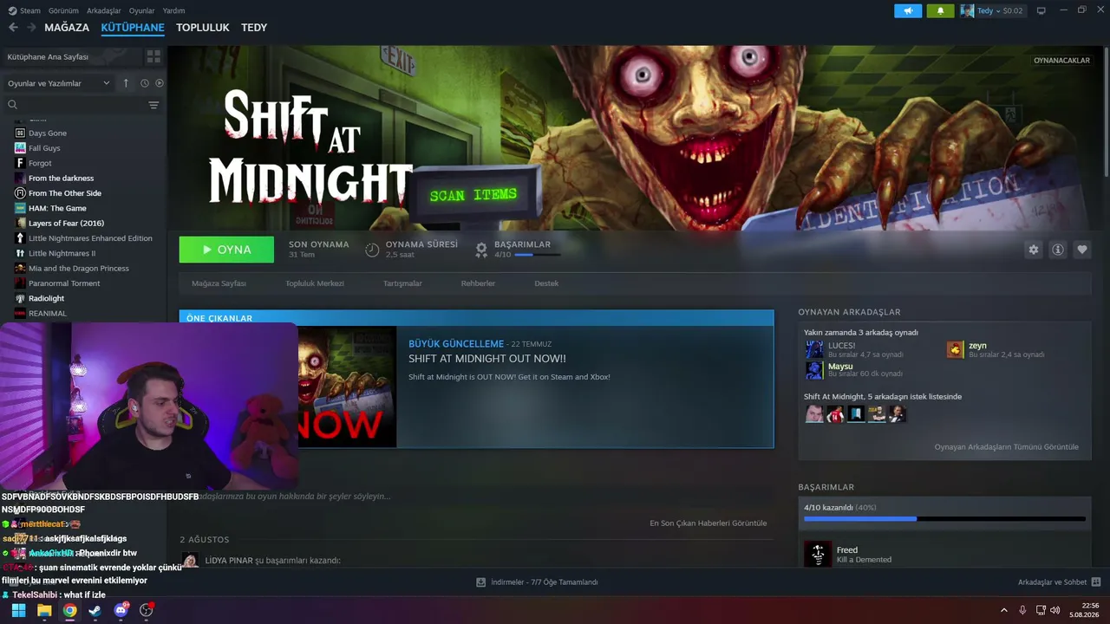Open File Explorer from the taskbar
This screenshot has width=1110, height=624.
pyautogui.click(x=44, y=610)
